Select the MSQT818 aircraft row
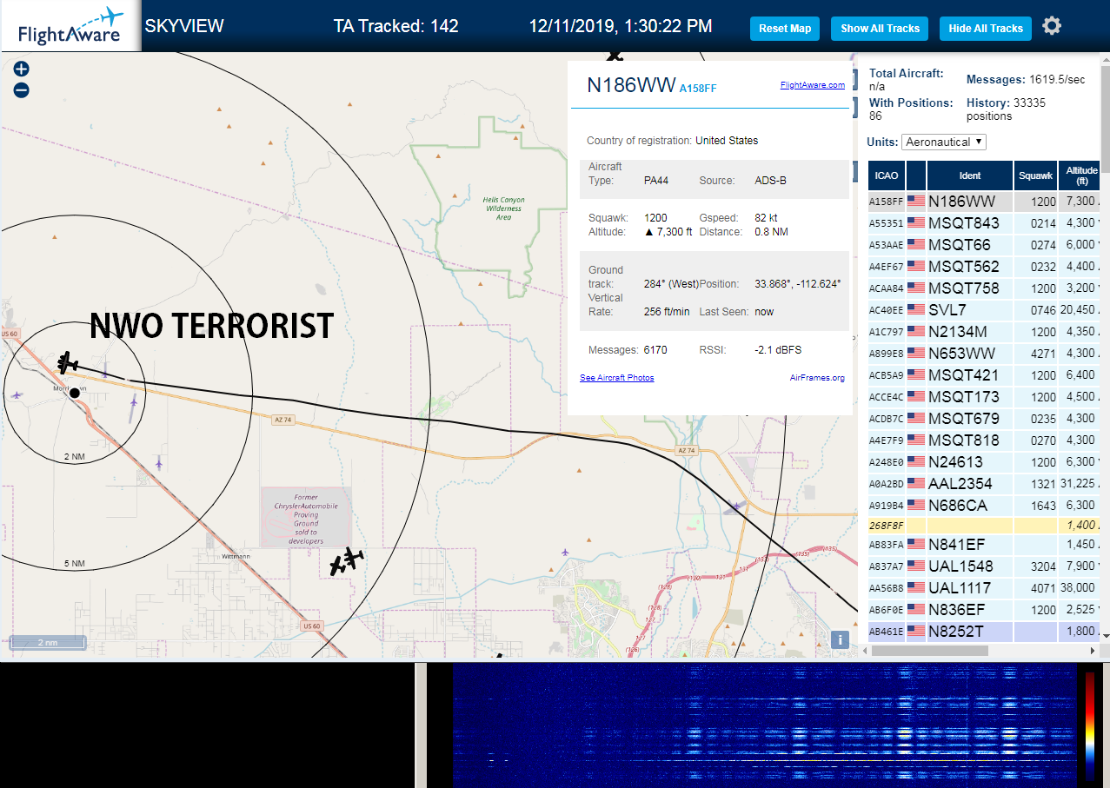Image resolution: width=1110 pixels, height=788 pixels. [x=985, y=440]
